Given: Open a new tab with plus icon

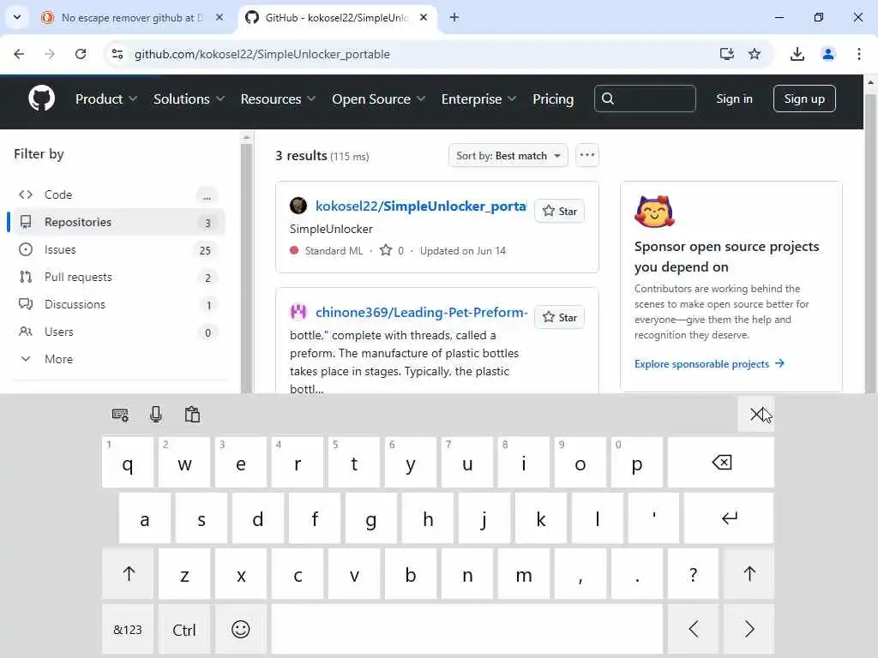Looking at the screenshot, I should [x=454, y=17].
